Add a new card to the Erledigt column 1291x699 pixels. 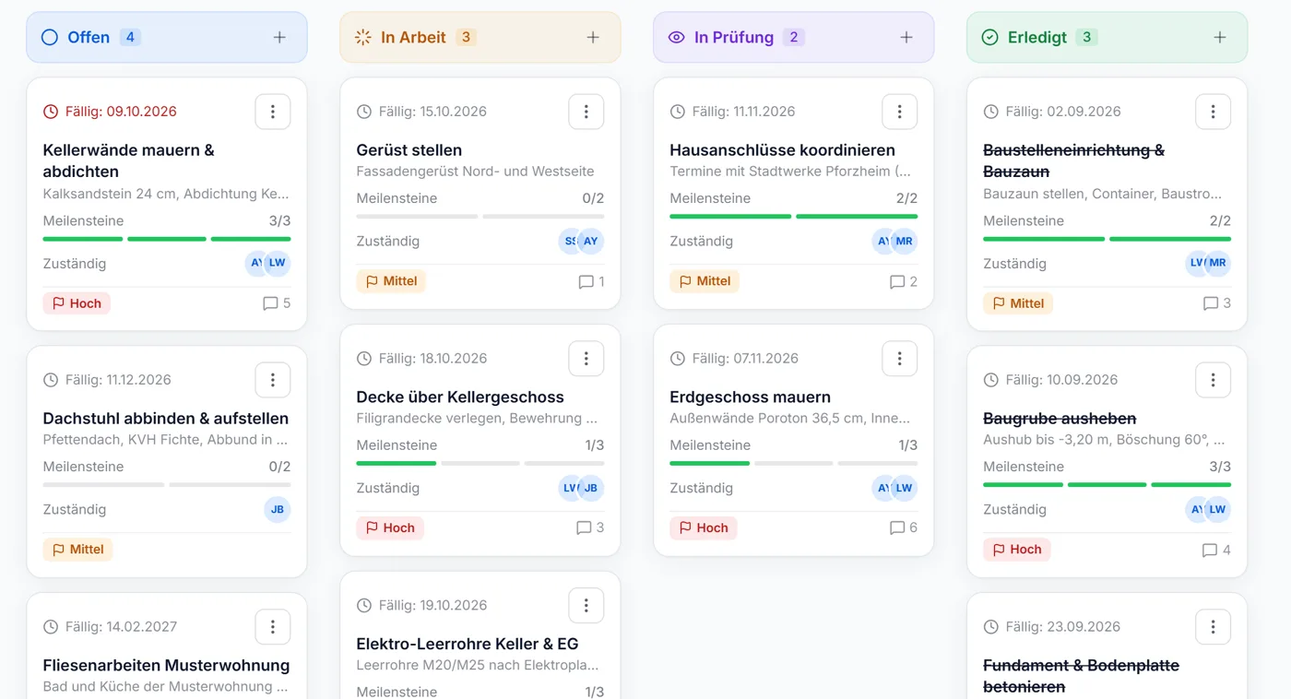click(1220, 38)
